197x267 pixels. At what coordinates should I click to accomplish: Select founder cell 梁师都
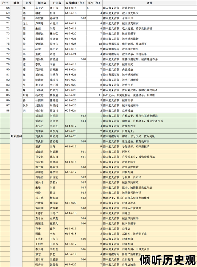click(x=42, y=44)
